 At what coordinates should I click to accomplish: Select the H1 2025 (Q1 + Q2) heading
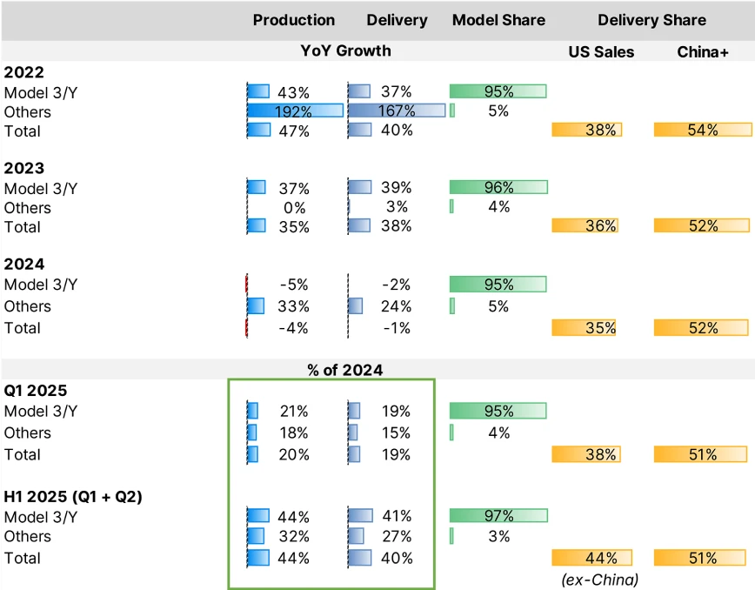pyautogui.click(x=73, y=497)
